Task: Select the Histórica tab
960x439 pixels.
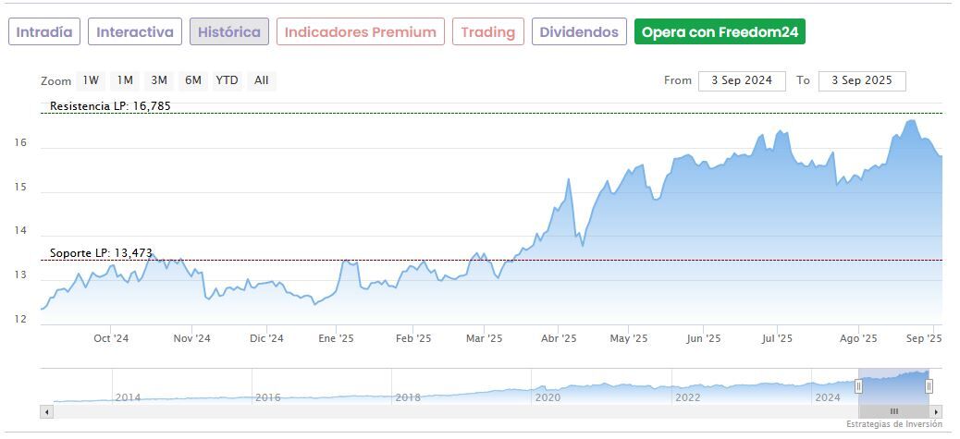Action: [229, 31]
